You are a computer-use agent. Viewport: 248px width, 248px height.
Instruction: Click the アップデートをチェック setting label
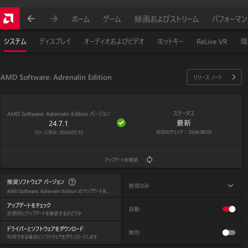pos(29,205)
